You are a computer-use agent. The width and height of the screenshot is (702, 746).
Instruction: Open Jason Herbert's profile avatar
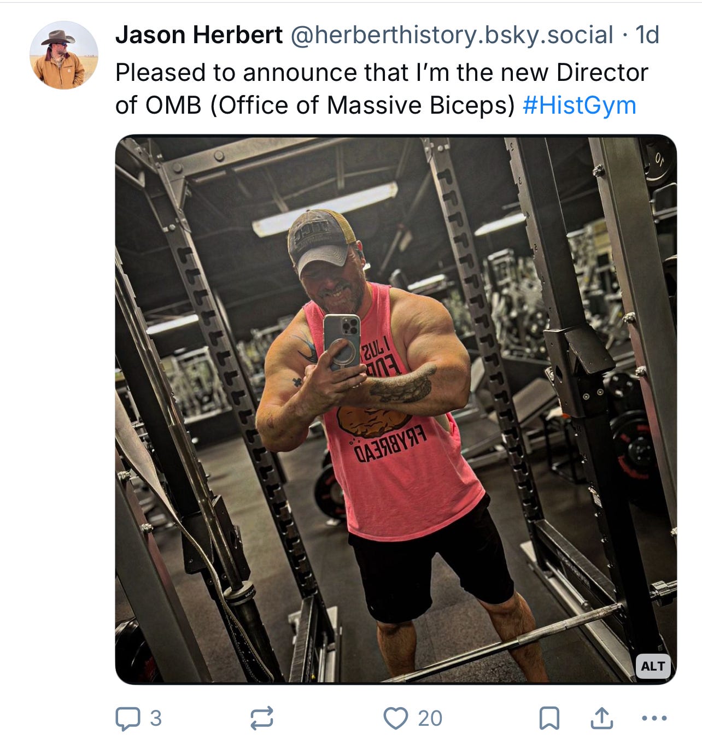tap(64, 55)
